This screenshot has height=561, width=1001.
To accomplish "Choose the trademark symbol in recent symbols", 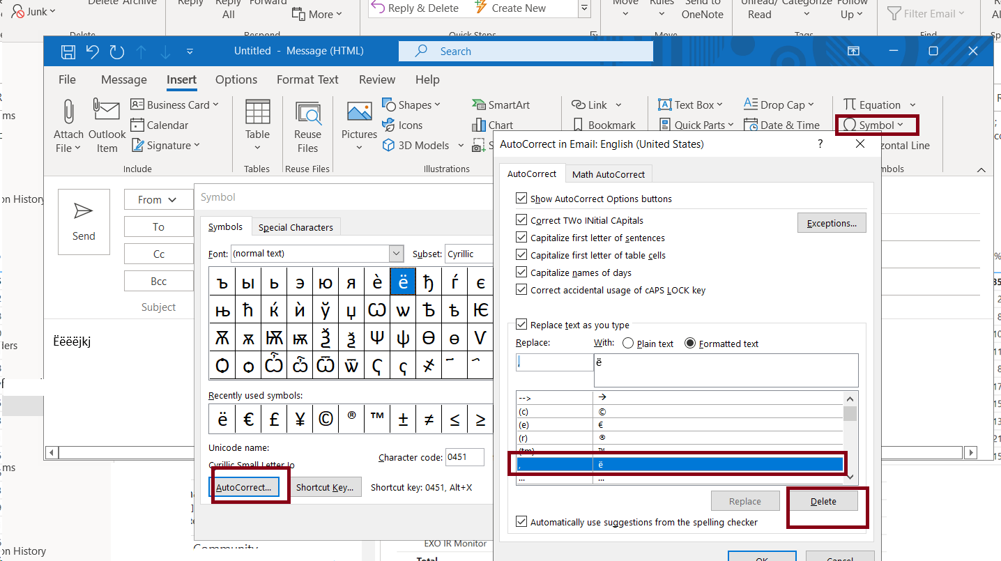I will tap(377, 419).
